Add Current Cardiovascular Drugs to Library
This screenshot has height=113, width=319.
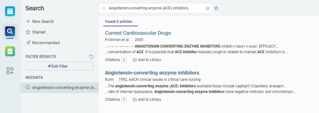[x=147, y=60]
